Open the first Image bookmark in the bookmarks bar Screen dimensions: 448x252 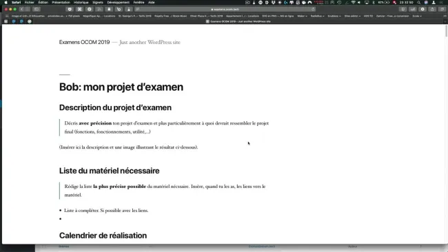(28, 16)
